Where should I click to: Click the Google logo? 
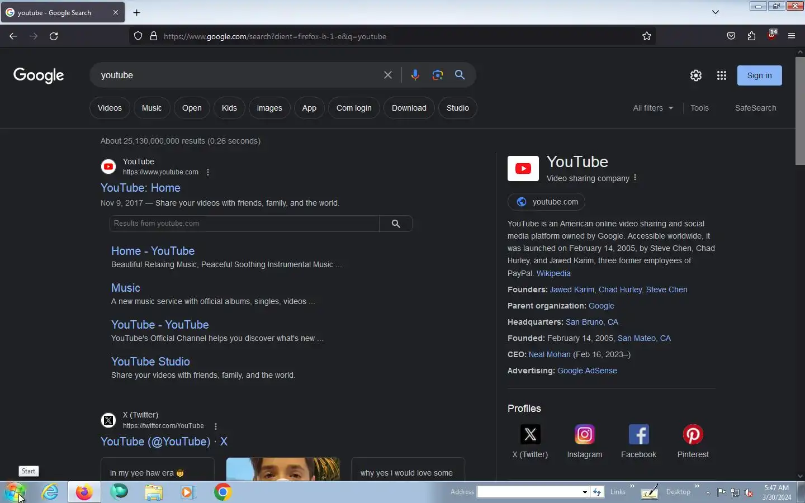click(x=39, y=75)
